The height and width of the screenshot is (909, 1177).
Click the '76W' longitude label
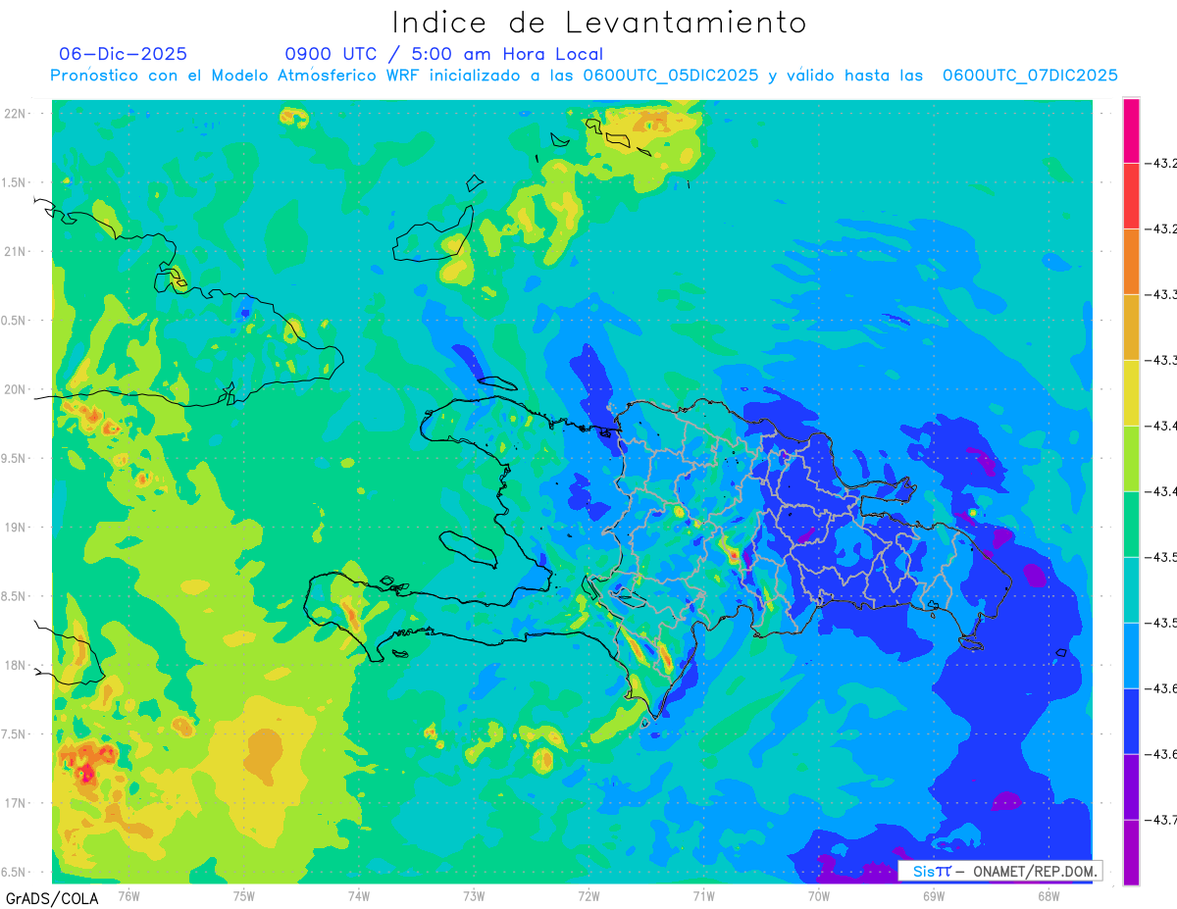[128, 895]
